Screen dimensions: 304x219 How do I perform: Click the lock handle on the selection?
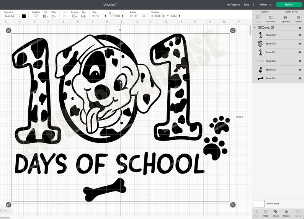pyautogui.click(x=8, y=205)
